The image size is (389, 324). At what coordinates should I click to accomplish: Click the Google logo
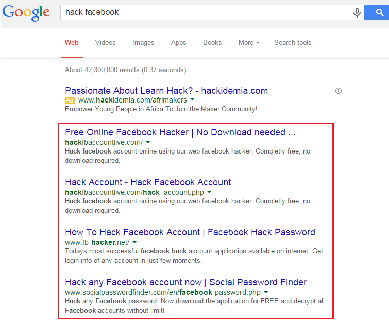[x=26, y=13]
